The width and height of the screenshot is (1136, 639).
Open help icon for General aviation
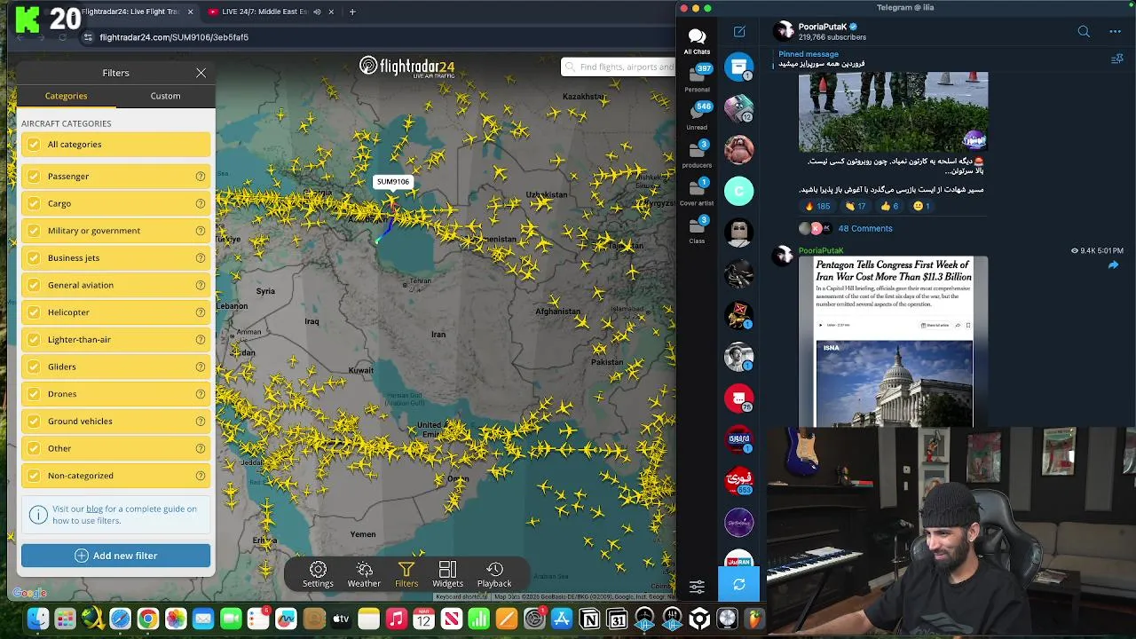coord(201,285)
